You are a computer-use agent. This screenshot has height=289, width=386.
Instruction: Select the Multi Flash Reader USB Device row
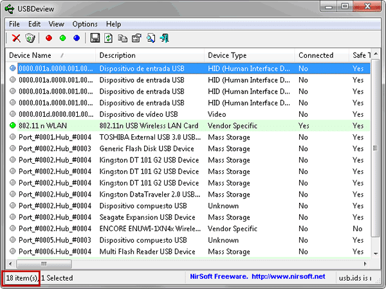coord(188,251)
